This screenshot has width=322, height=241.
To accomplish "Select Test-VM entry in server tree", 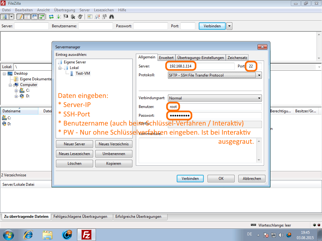I will (83, 73).
